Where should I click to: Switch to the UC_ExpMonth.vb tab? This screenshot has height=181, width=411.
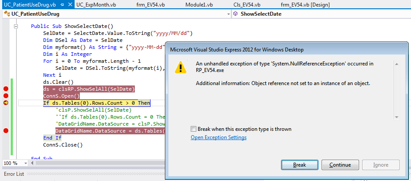(x=96, y=5)
